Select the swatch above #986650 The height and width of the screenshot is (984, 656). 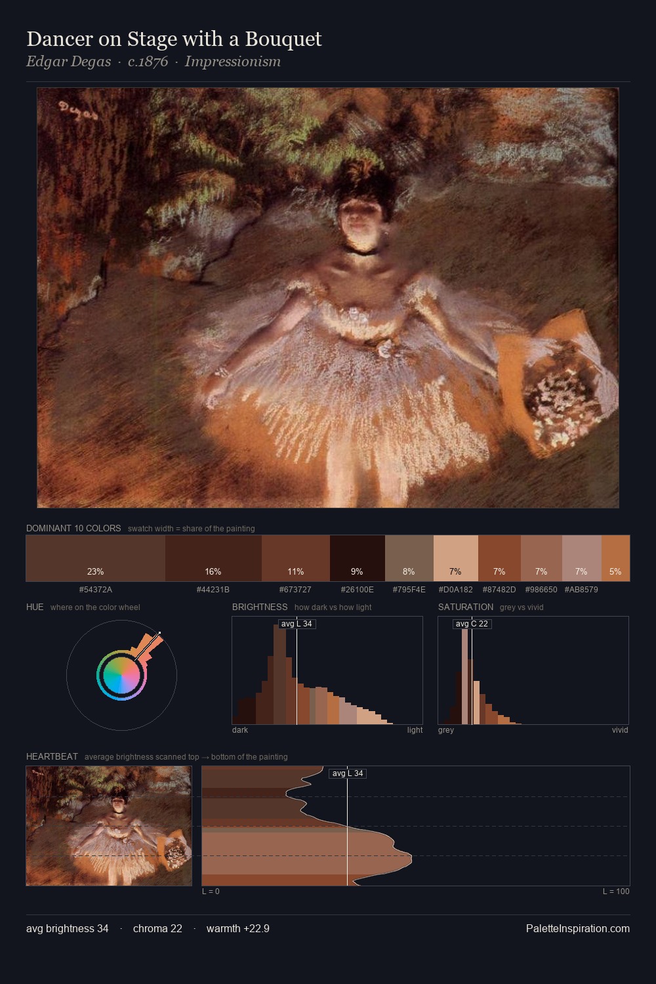541,558
